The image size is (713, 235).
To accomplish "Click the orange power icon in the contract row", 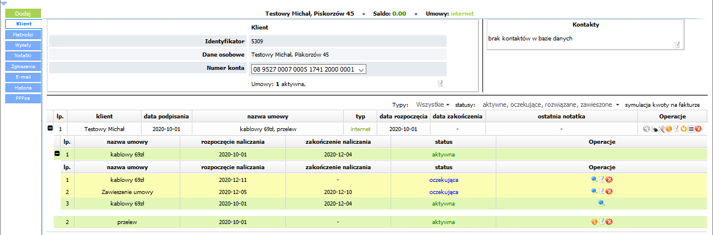I will point(683,129).
